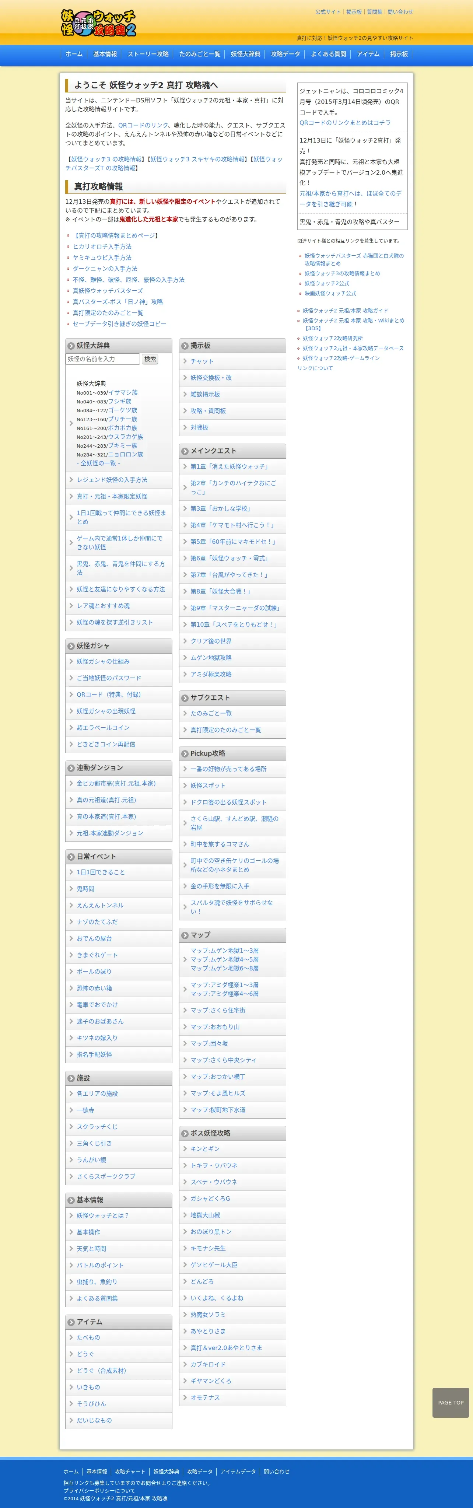Image resolution: width=473 pixels, height=1508 pixels.
Task: Open the ムゲン地獄攻略 link
Action: pos(211,658)
